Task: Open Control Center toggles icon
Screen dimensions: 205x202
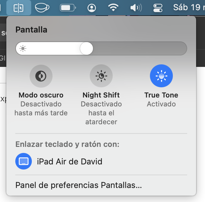Action: pos(158,8)
